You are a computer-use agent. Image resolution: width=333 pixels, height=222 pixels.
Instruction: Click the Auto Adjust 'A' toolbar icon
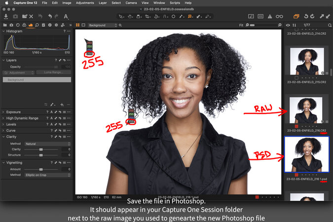pos(66,16)
